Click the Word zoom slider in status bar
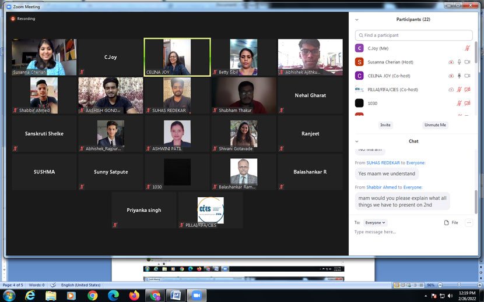The width and height of the screenshot is (484, 302). click(x=459, y=285)
